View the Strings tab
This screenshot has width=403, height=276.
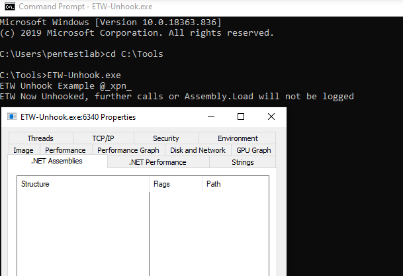[x=242, y=162]
